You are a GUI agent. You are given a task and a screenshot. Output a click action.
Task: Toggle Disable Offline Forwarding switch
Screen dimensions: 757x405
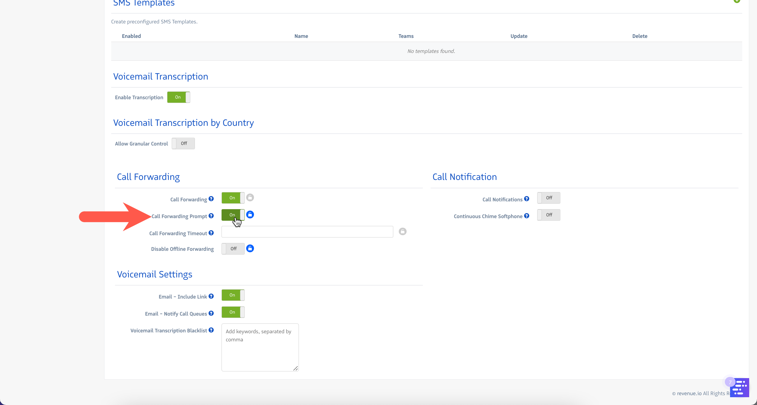(x=233, y=249)
